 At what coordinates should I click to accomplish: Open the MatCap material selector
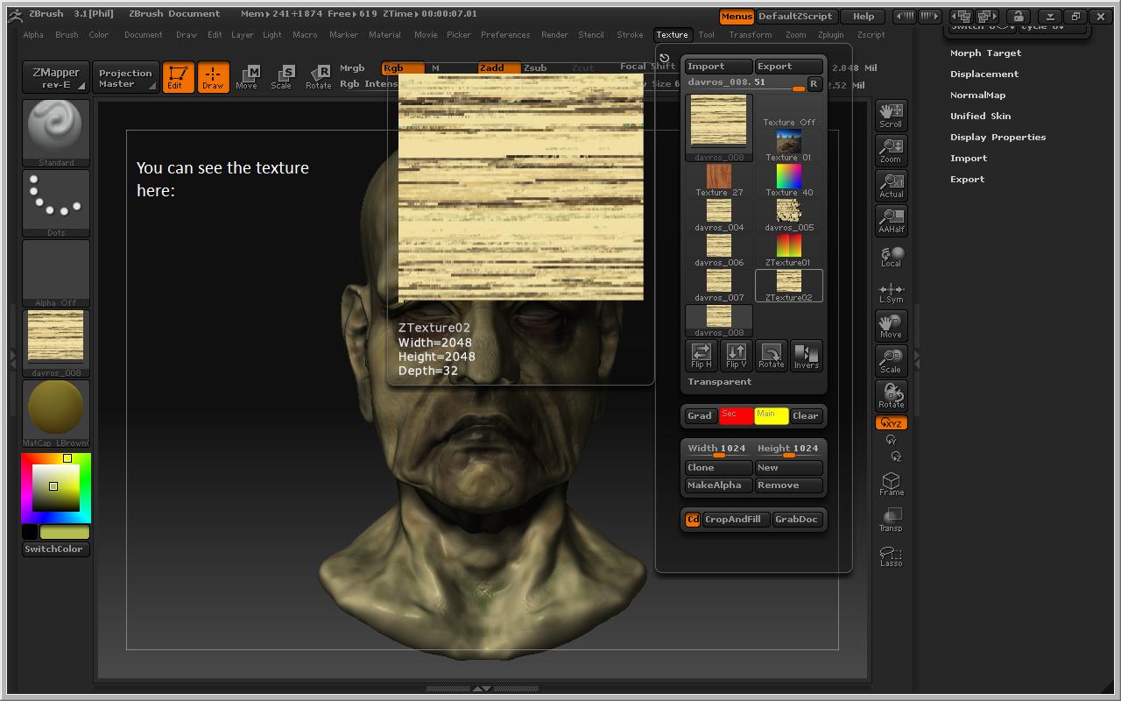tap(56, 414)
